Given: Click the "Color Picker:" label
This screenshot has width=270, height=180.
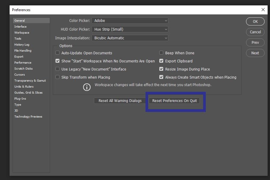Looking at the screenshot, I should point(79,20).
